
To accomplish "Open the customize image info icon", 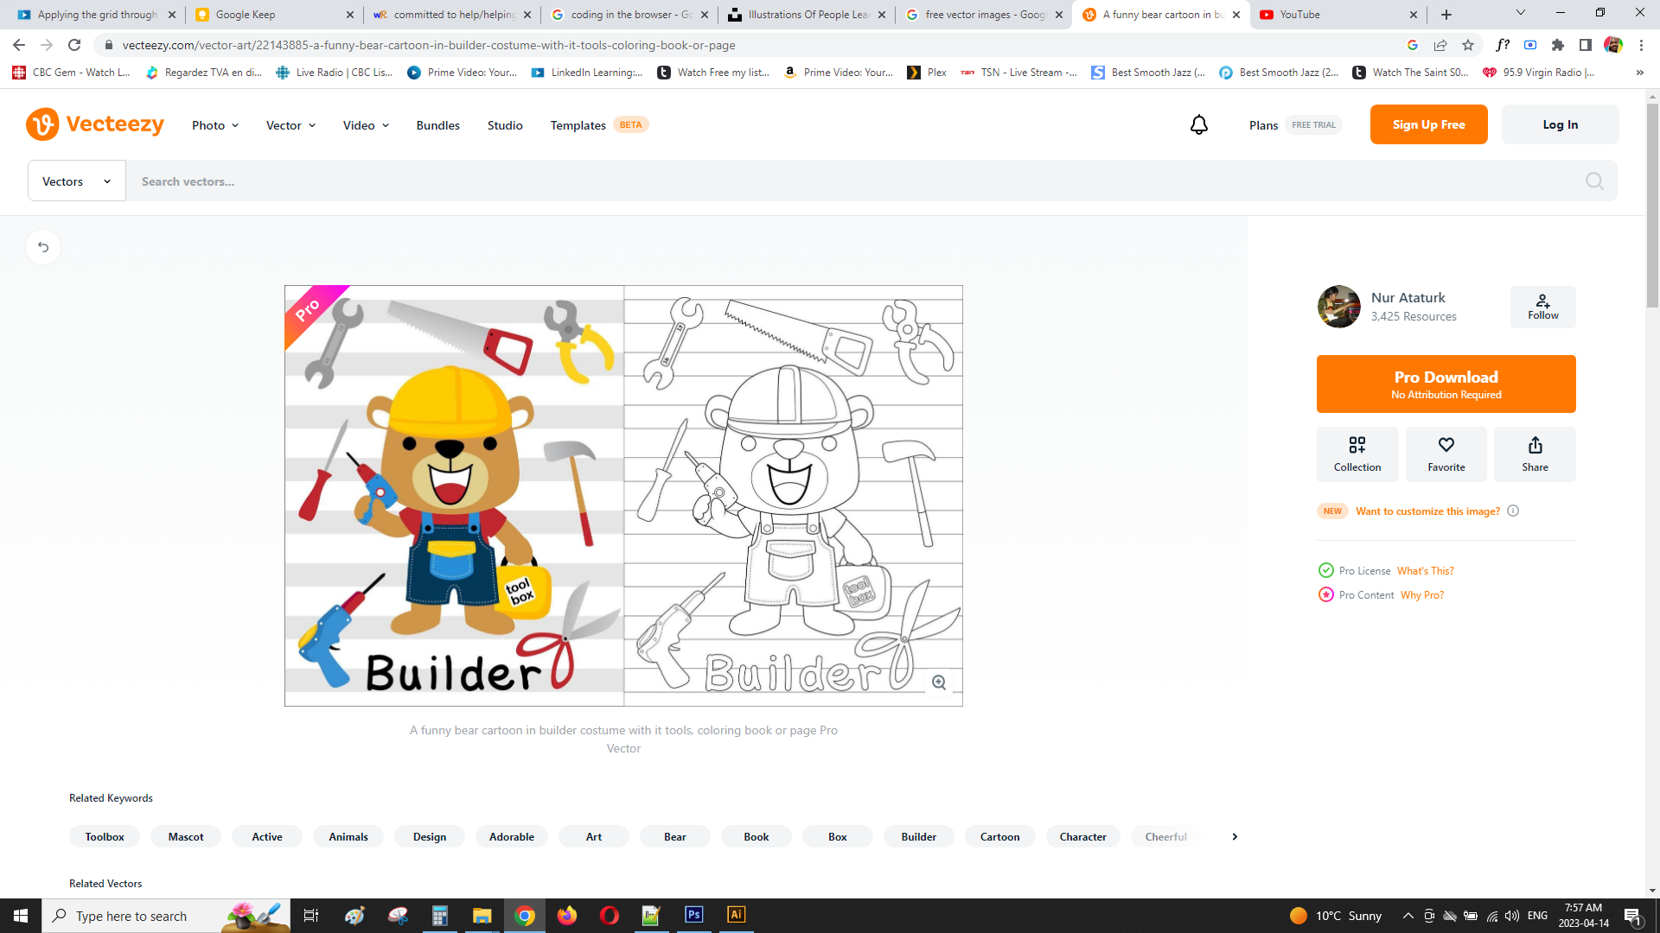I will [x=1513, y=511].
